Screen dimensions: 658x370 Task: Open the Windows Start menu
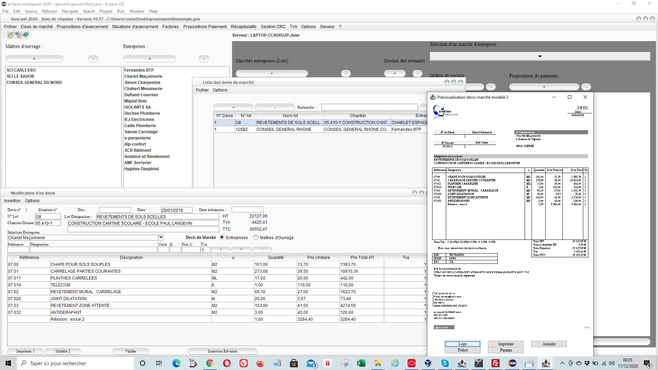click(8, 363)
